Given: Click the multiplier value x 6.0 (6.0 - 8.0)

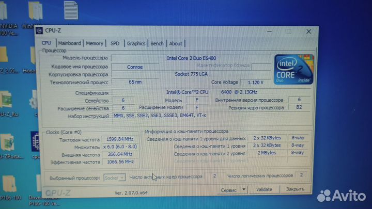Looking at the screenshot, I should click(120, 147).
